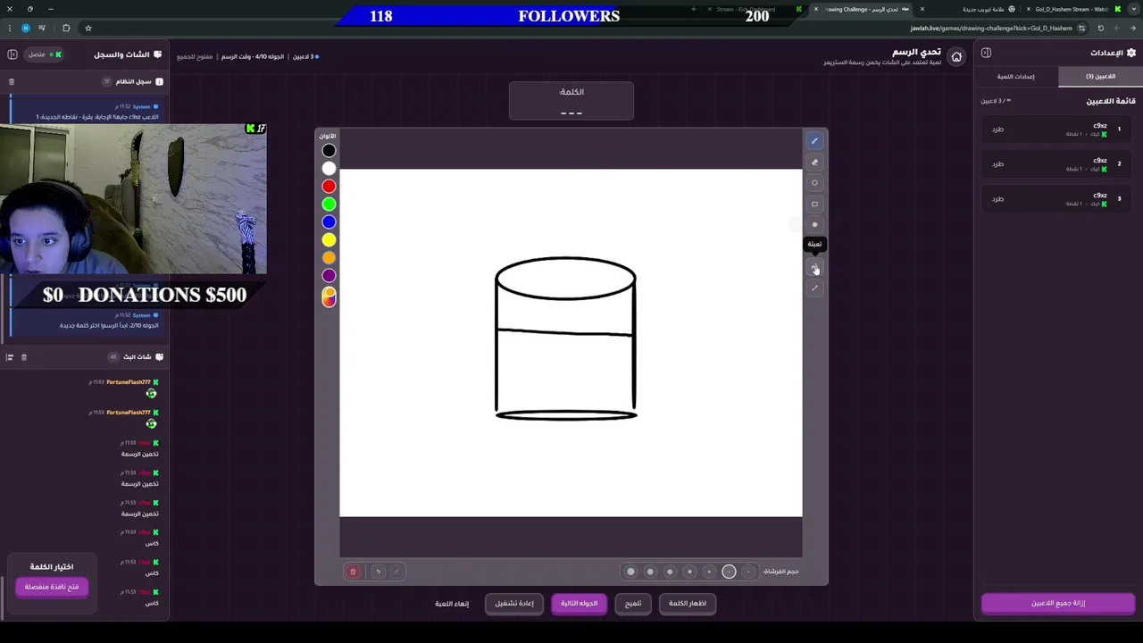Viewport: 1143px width, 643px height.
Task: Pick the yellow color
Action: pyautogui.click(x=329, y=240)
